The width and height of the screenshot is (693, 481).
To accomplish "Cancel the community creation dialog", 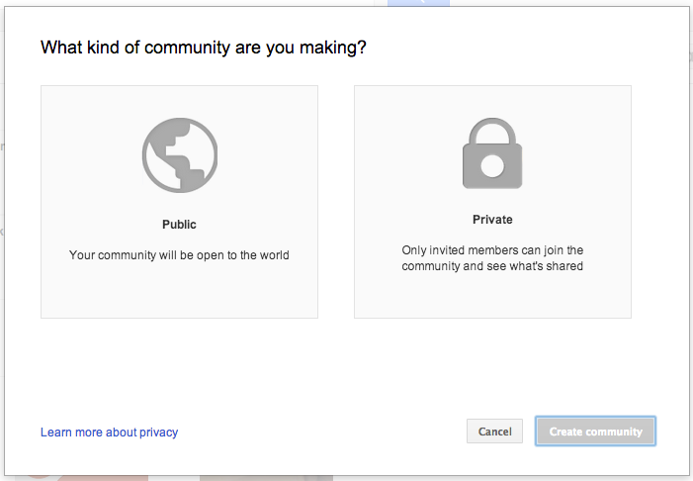I will [494, 432].
